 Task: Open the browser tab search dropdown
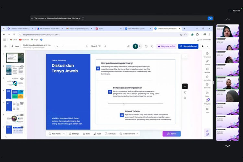click(x=4, y=29)
